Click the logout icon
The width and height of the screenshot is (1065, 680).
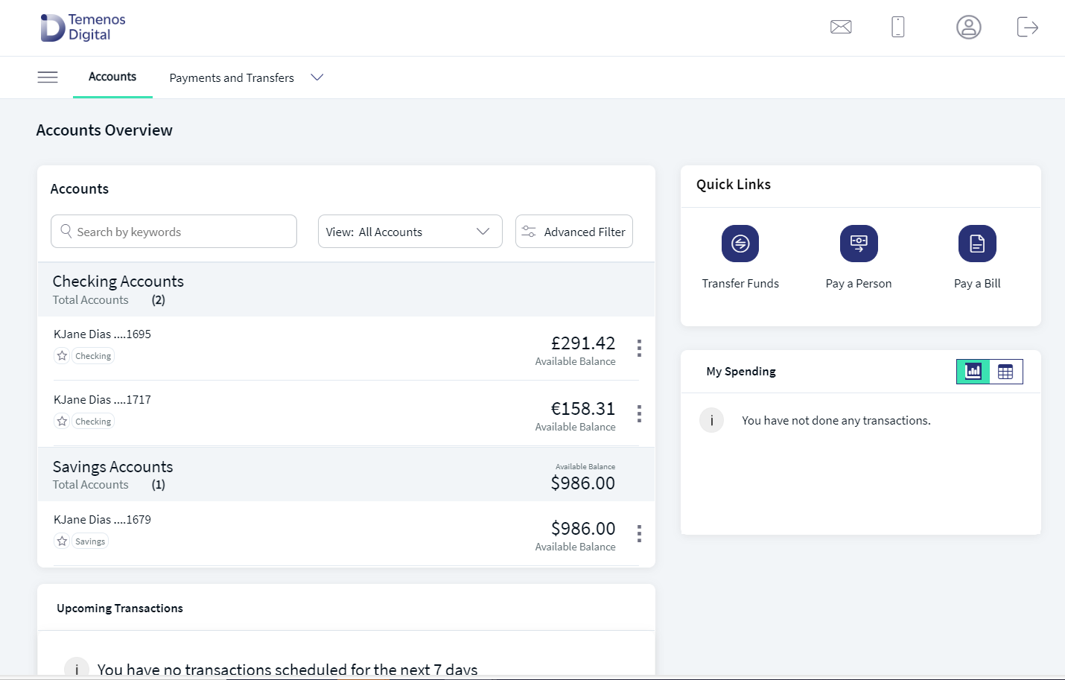click(1028, 28)
